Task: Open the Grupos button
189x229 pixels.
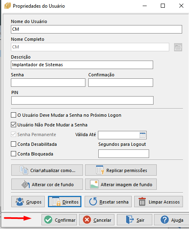Action: 28,202
